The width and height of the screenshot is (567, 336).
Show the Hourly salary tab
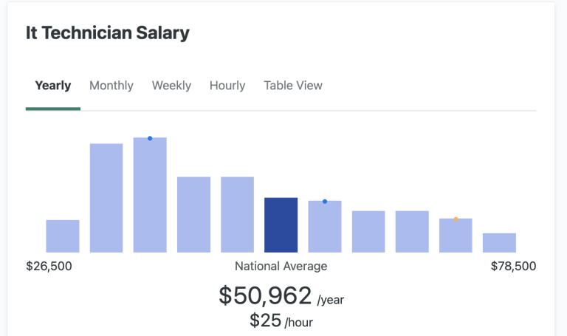click(x=227, y=86)
